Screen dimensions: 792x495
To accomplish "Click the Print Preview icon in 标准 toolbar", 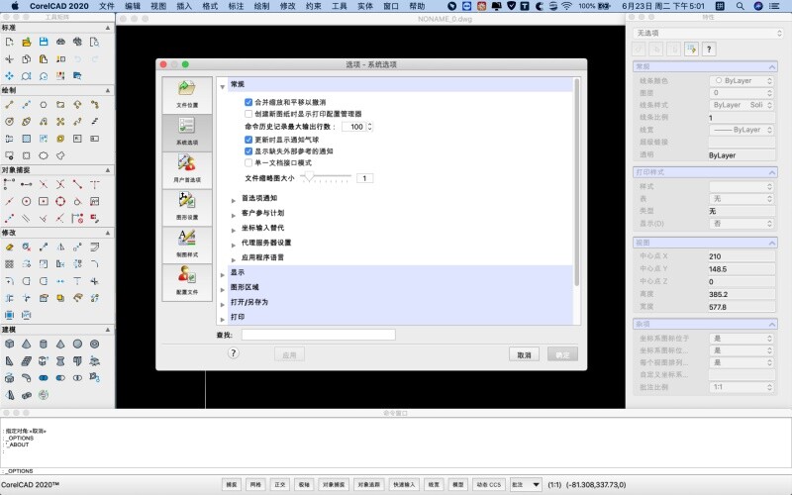I will pyautogui.click(x=94, y=42).
